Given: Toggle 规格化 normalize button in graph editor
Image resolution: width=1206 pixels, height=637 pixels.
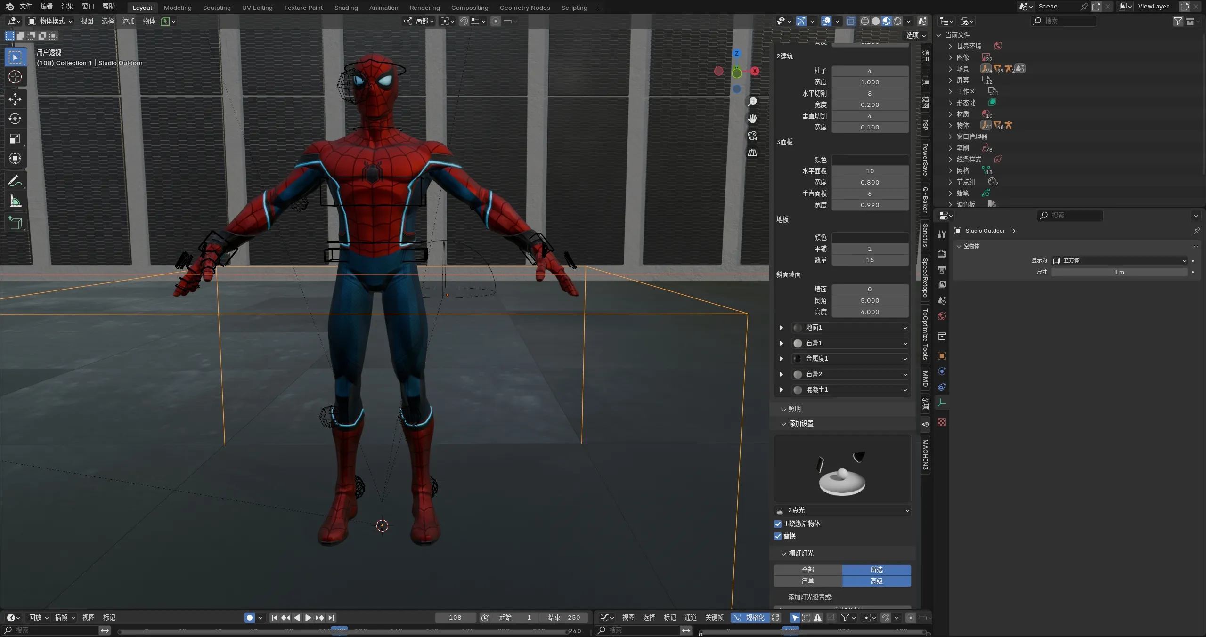Looking at the screenshot, I should coord(750,617).
